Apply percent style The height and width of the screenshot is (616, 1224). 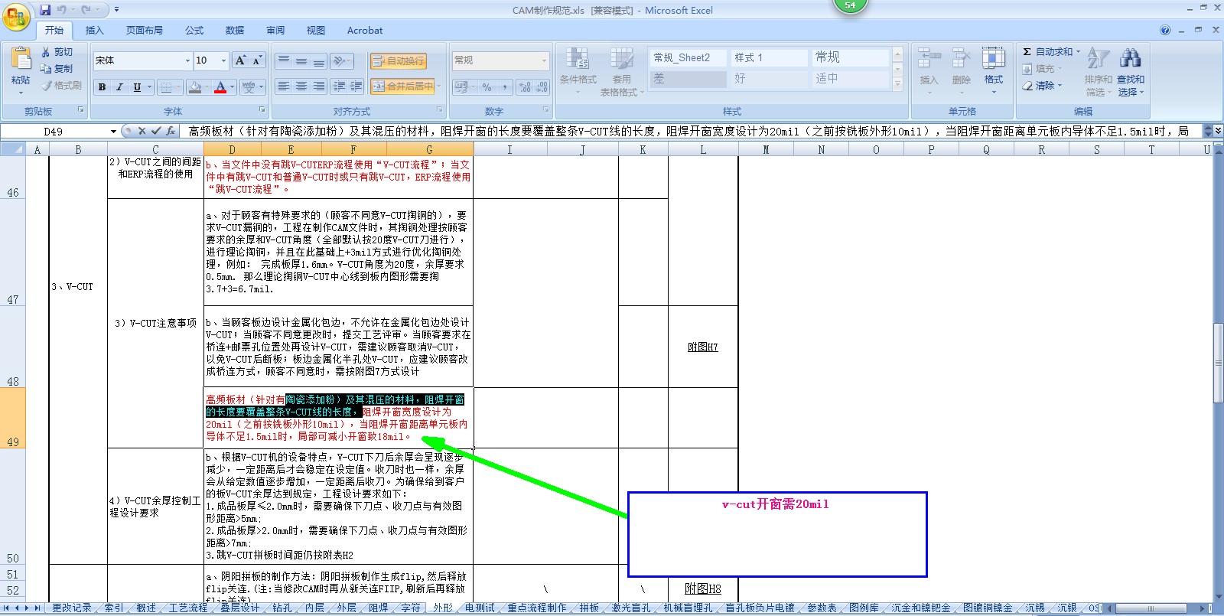click(x=487, y=87)
